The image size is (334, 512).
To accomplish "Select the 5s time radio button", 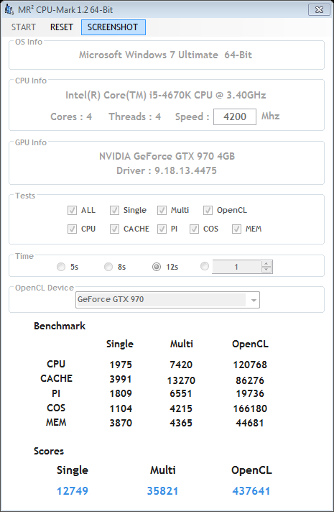I will (x=61, y=267).
